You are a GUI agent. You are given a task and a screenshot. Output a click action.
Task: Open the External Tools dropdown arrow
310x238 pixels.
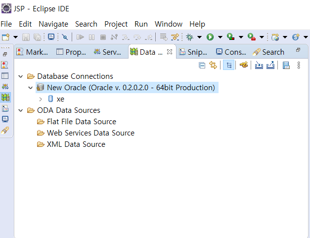(x=262, y=37)
